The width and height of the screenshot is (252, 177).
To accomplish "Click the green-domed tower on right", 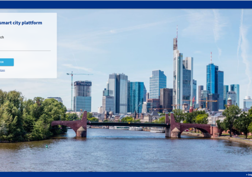I will click(229, 101).
